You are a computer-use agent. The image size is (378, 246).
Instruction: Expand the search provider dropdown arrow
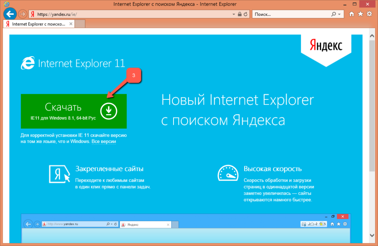(340, 14)
